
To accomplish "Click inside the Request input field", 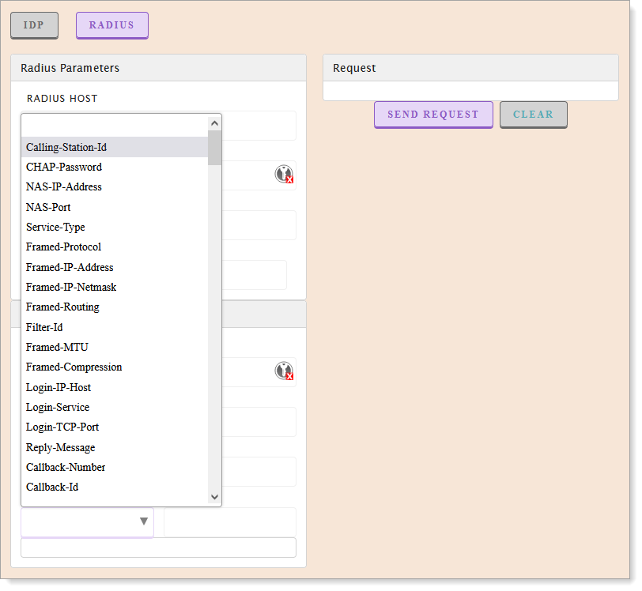I will pos(470,90).
